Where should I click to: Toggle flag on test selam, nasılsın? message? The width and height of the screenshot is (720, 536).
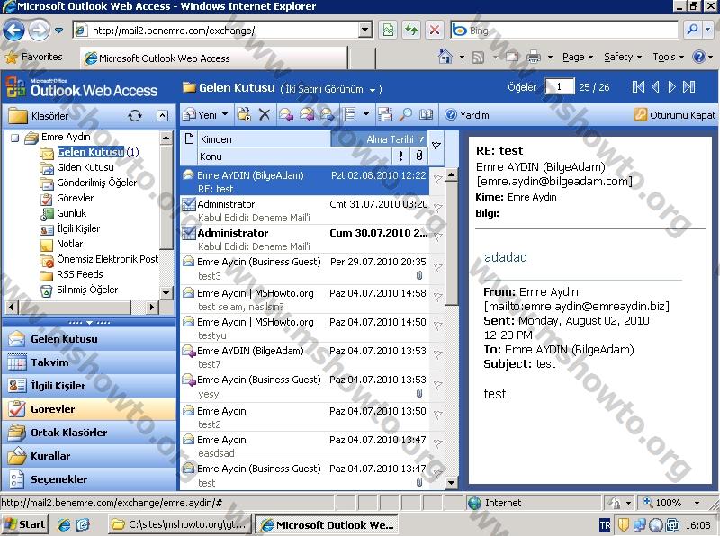438,297
